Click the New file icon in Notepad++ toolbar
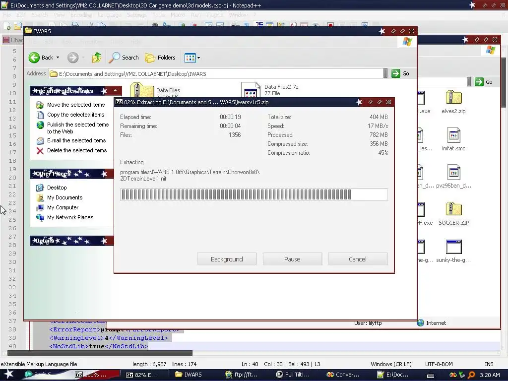This screenshot has height=381, width=508. [7, 26]
